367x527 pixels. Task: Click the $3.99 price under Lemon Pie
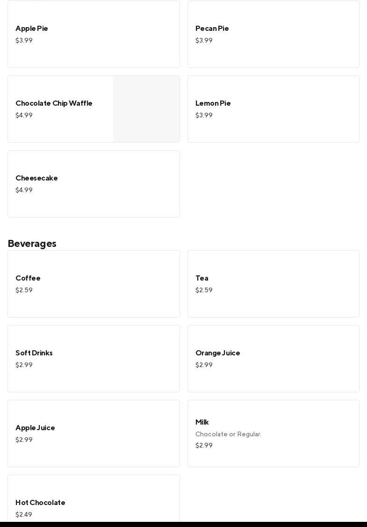point(204,116)
